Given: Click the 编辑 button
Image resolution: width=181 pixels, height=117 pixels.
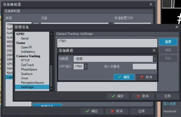Looking at the screenshot, I should [x=168, y=50].
